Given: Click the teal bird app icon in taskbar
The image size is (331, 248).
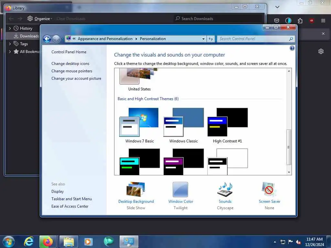Looking at the screenshot, I should (109, 242).
